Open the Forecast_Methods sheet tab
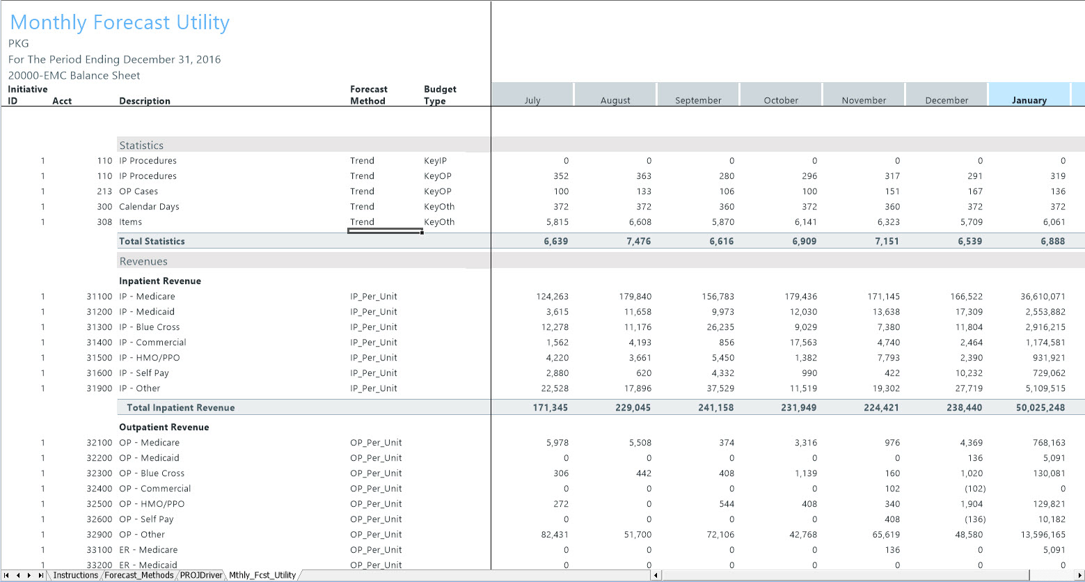Viewport: 1085px width, 582px height. pyautogui.click(x=139, y=576)
